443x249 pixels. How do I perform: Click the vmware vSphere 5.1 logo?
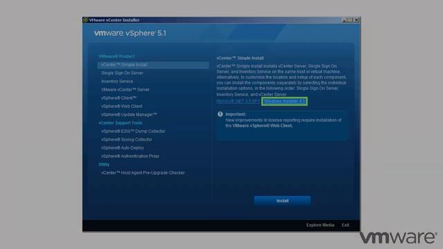point(130,33)
